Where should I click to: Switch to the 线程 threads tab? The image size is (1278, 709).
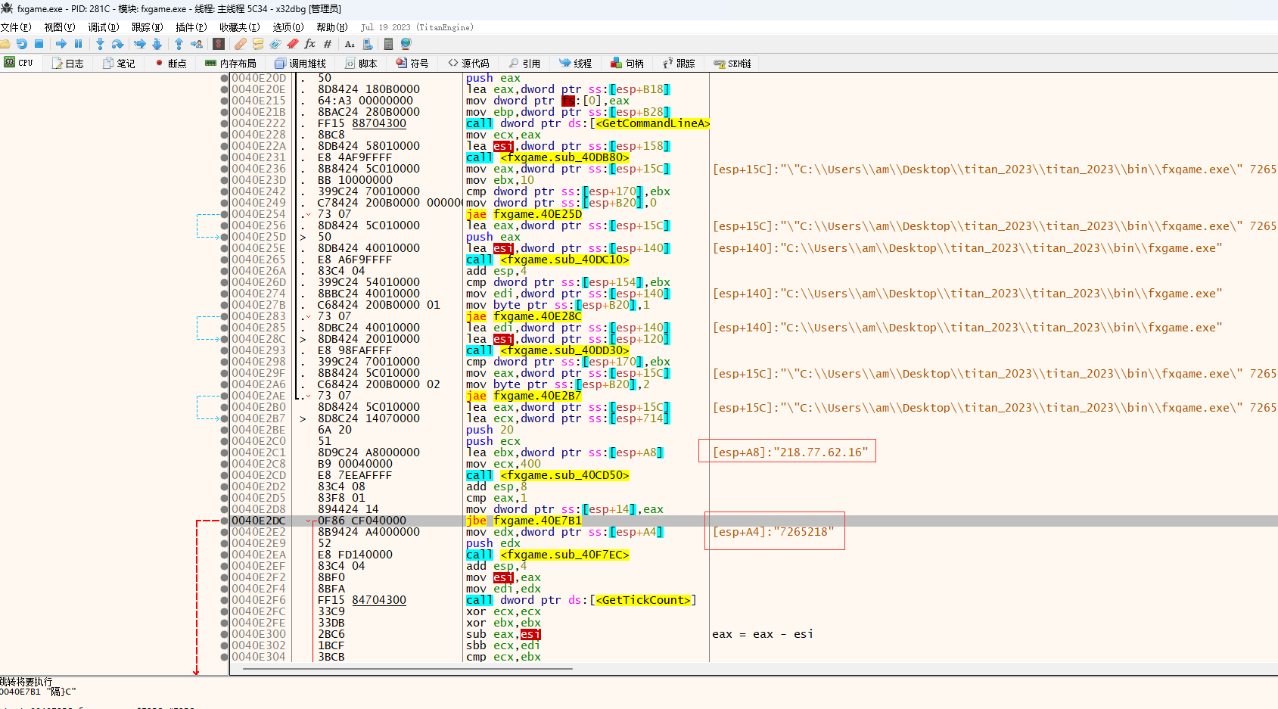click(x=576, y=64)
